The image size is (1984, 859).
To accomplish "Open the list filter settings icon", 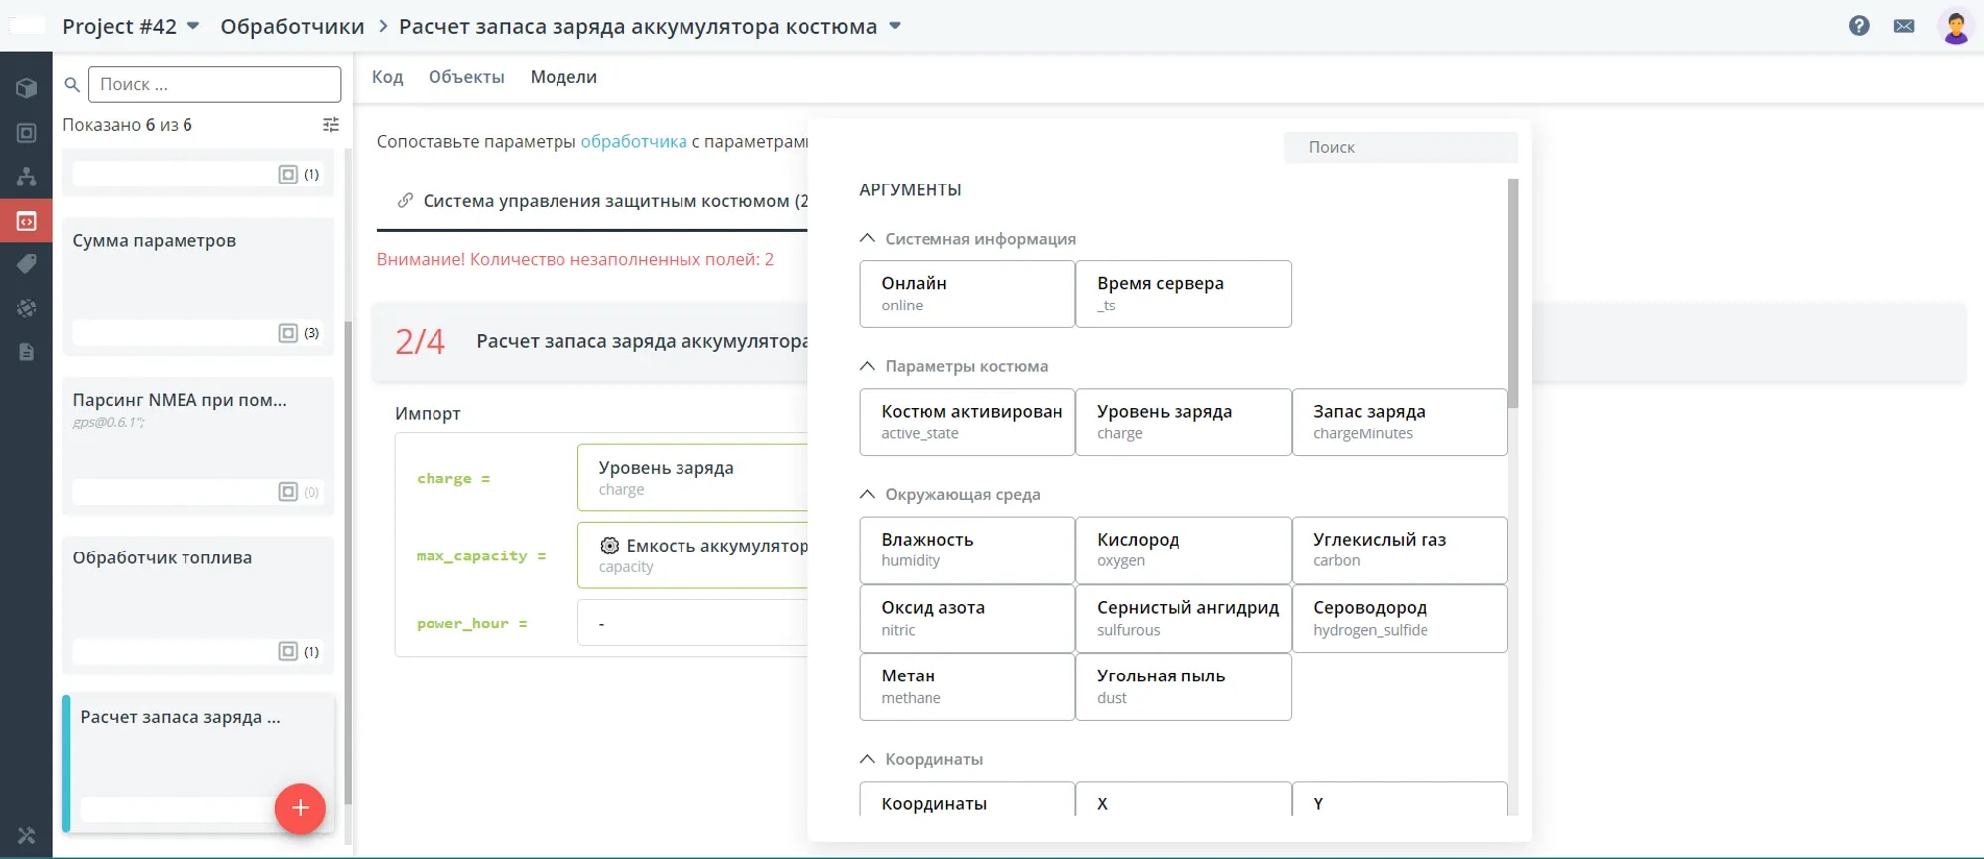I will point(331,125).
